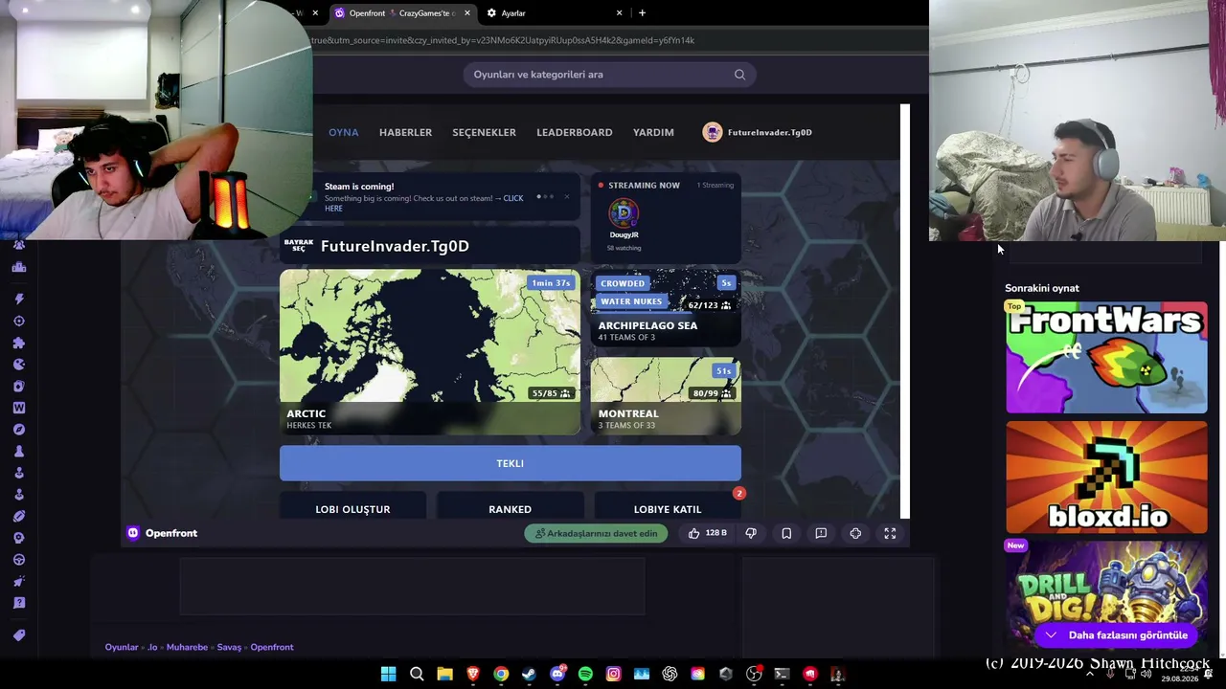
Task: Open the leaderboard podium icon in sidebar
Action: point(19,268)
